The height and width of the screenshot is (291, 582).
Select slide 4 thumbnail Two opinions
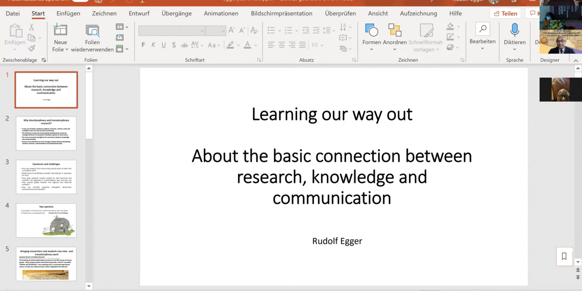(46, 220)
